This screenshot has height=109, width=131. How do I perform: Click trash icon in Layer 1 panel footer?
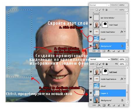coord(123,105)
